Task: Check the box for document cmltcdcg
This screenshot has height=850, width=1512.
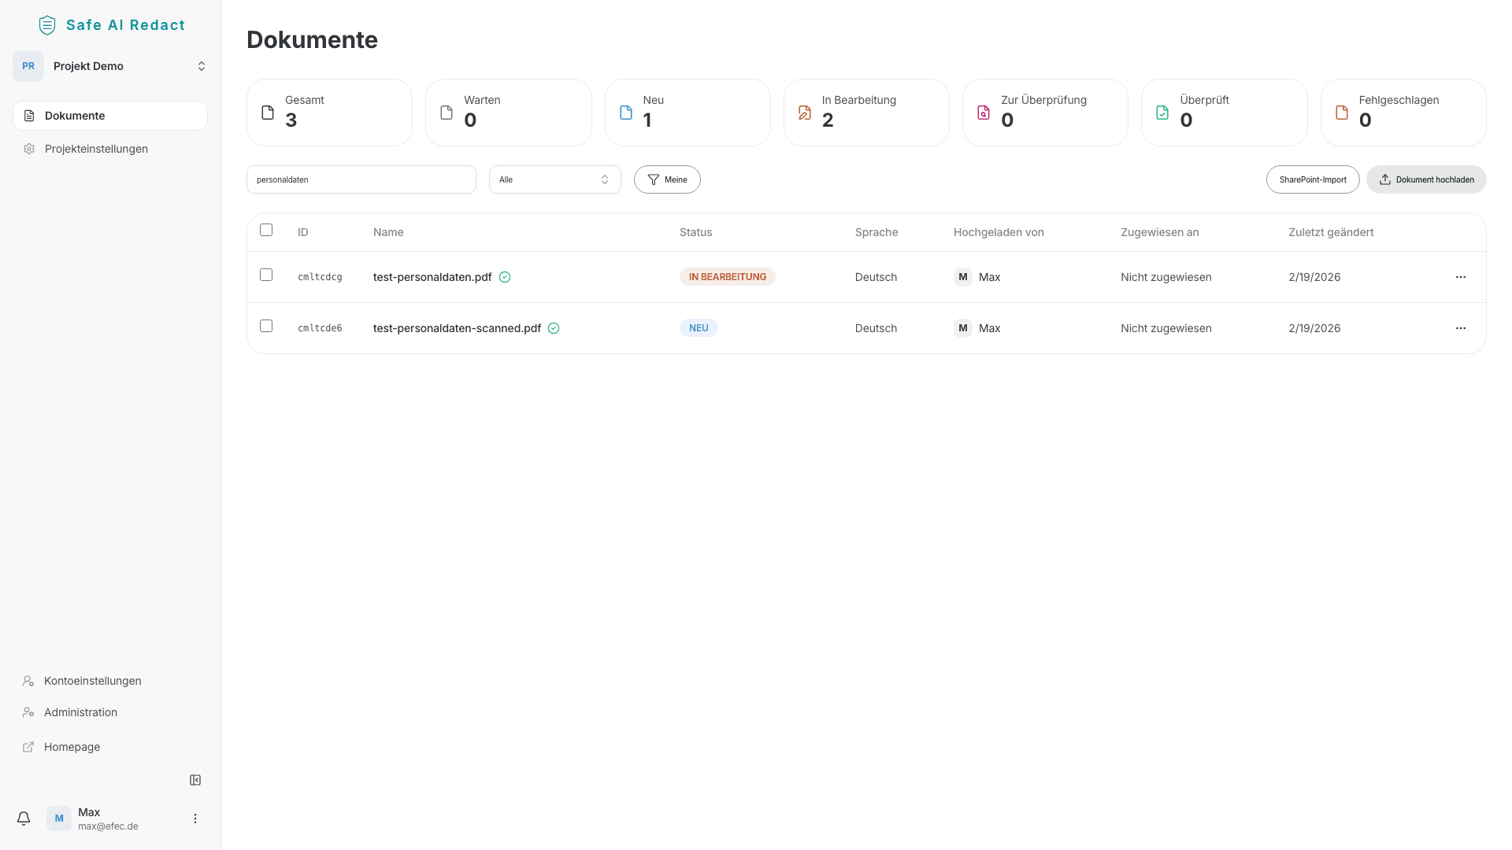Action: [x=266, y=275]
